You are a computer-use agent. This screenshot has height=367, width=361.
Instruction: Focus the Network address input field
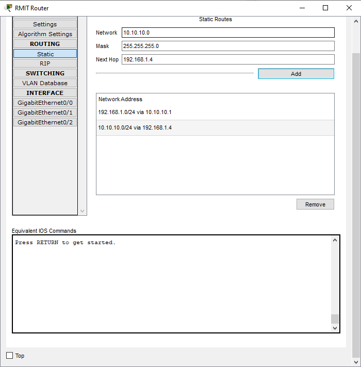point(228,33)
